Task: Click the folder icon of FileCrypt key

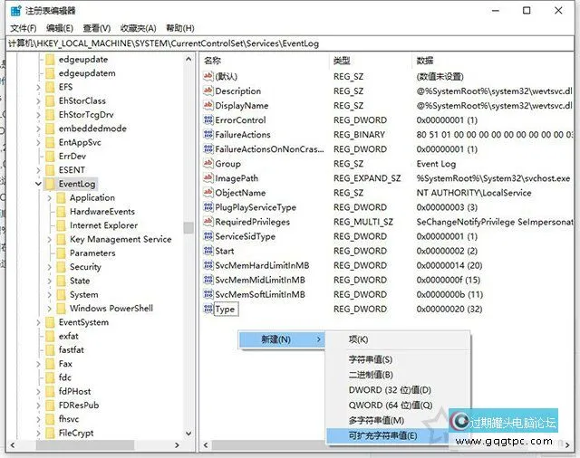Action: [x=50, y=433]
